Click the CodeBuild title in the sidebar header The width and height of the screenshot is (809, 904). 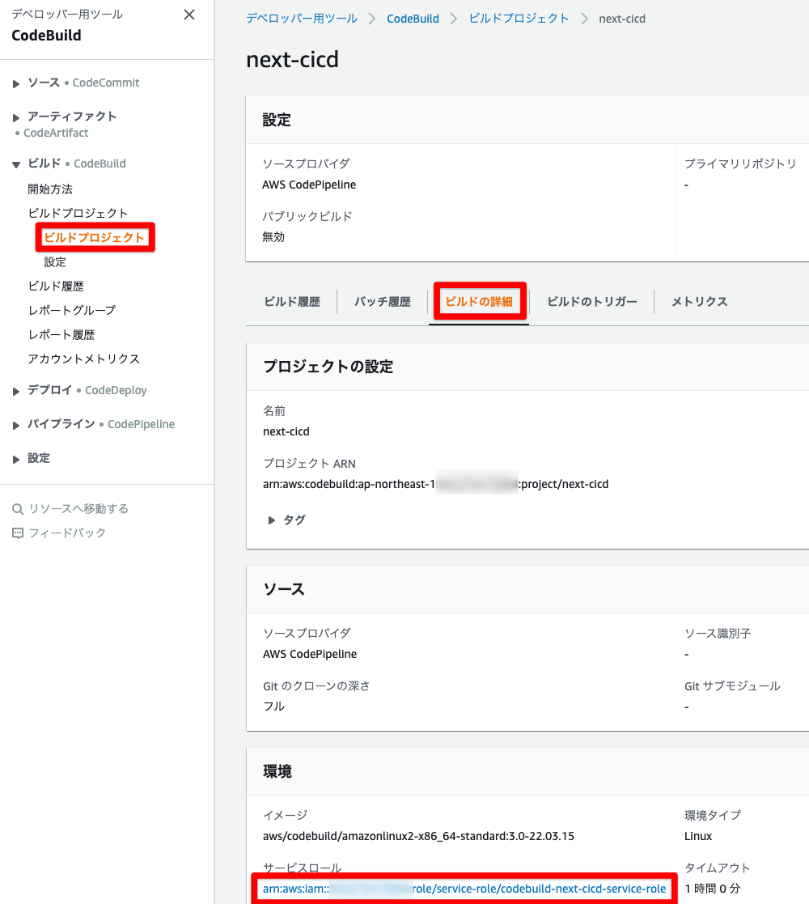pos(46,35)
